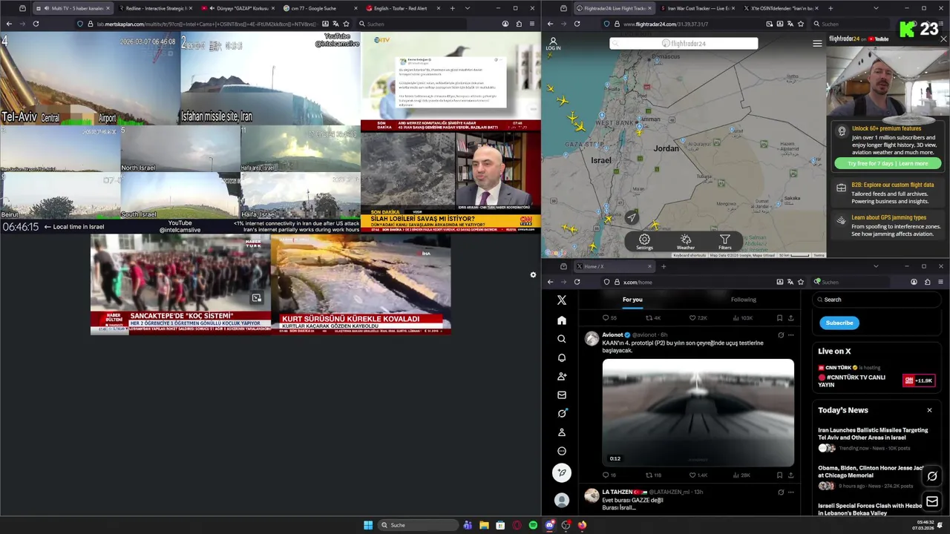
Task: Click the blue Subscribe button on X
Action: [x=839, y=323]
